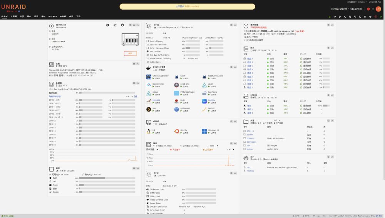Click the orange user avatar in header

(378, 9)
